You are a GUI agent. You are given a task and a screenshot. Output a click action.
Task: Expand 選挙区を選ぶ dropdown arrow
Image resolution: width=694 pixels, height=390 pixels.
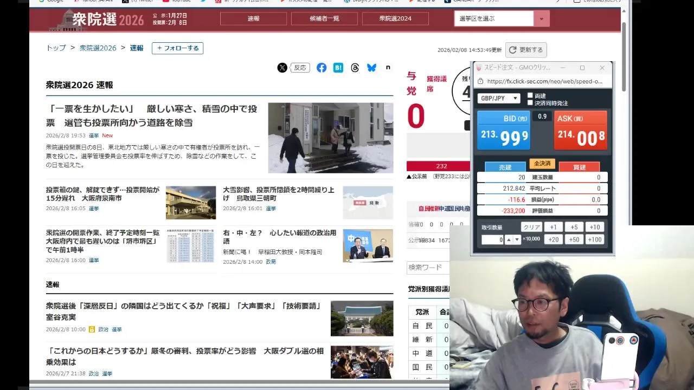click(x=541, y=18)
